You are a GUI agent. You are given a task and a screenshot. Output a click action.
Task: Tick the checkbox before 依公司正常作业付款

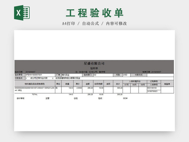tap(26, 78)
